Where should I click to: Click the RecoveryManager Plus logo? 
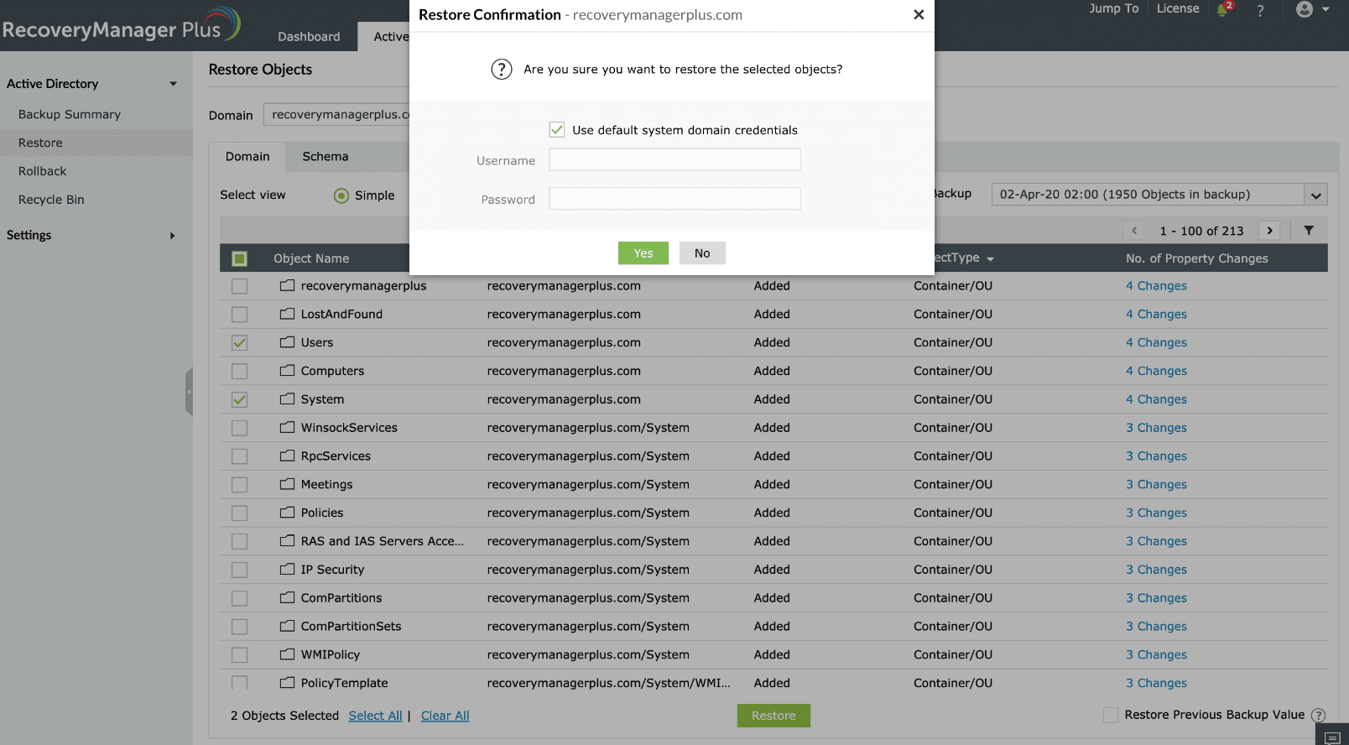(x=121, y=25)
